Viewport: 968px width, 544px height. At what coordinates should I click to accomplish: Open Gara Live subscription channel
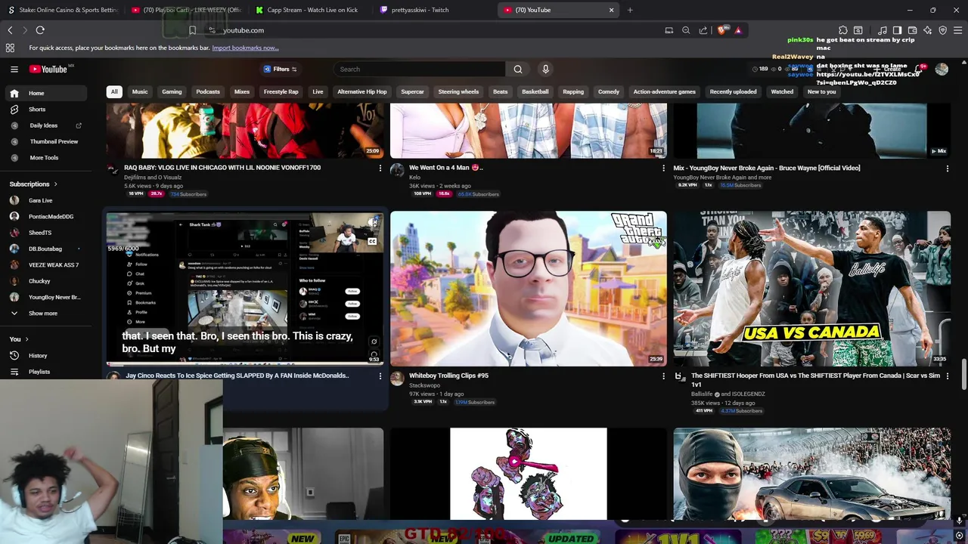pyautogui.click(x=41, y=200)
